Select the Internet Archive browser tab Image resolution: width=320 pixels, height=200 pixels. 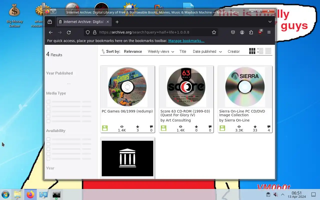coord(84,22)
